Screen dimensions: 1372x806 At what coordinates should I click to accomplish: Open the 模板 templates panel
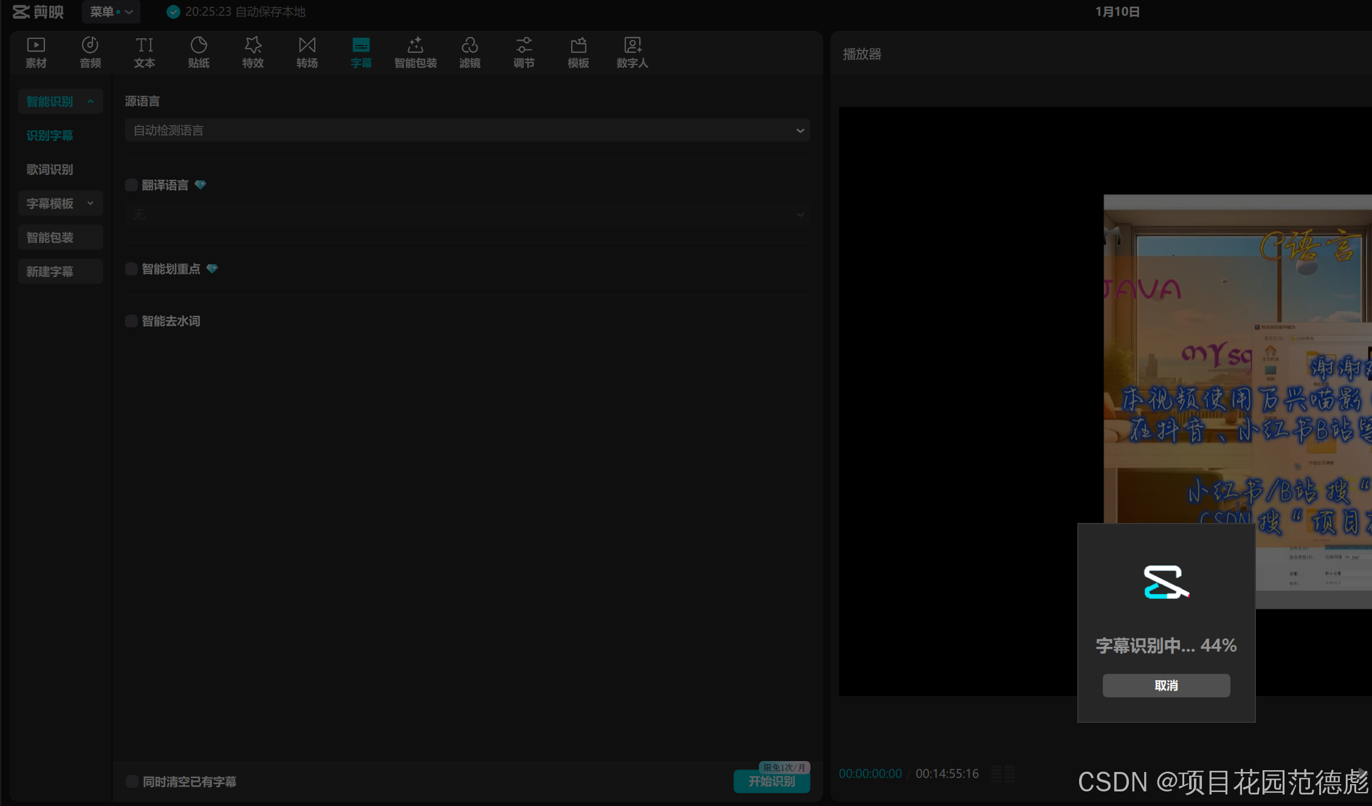[x=578, y=53]
